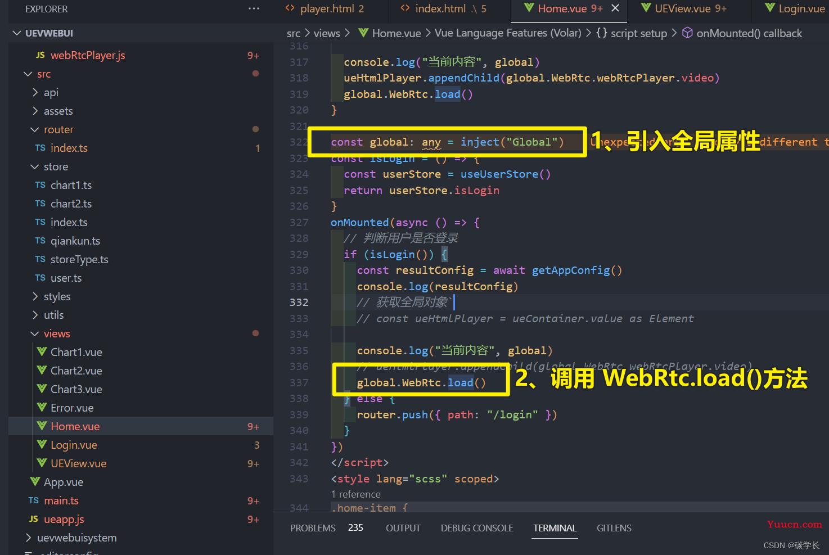Viewport: 829px width, 555px height.
Task: Click 'onMounted() callback' breadcrumb
Action: (x=749, y=34)
